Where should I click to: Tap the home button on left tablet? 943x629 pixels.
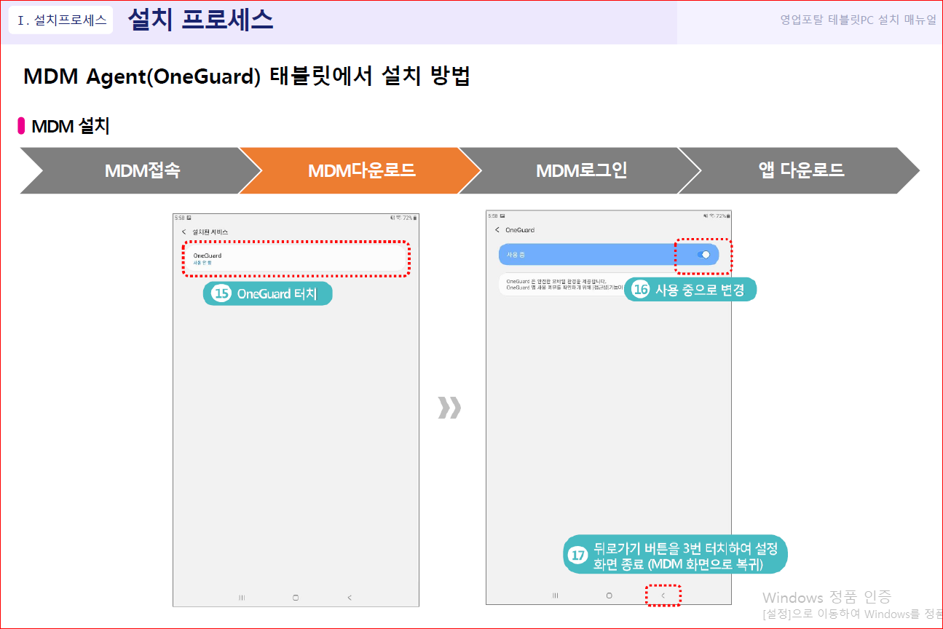(x=296, y=598)
